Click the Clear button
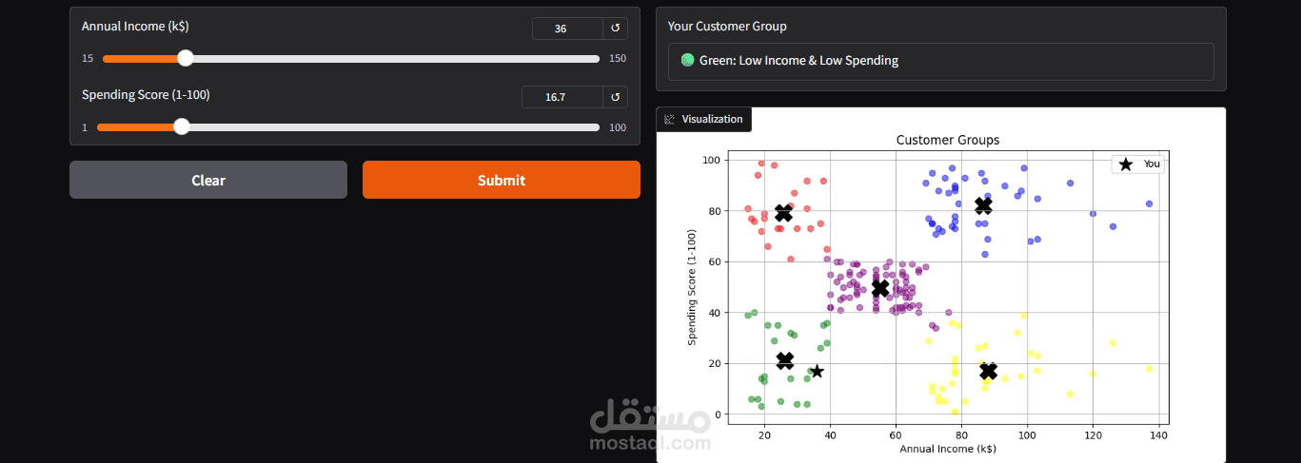 208,180
